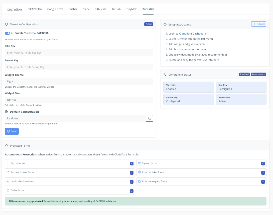Open the Cloudflare Dashboard link

[x=193, y=33]
